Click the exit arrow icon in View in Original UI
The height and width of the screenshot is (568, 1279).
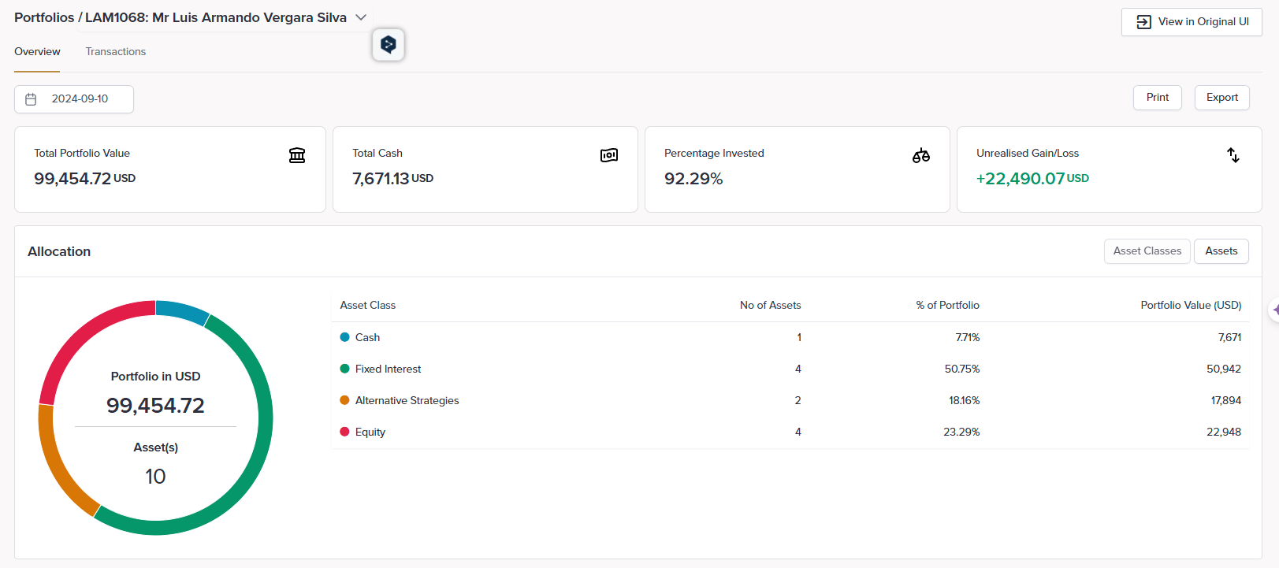tap(1143, 22)
